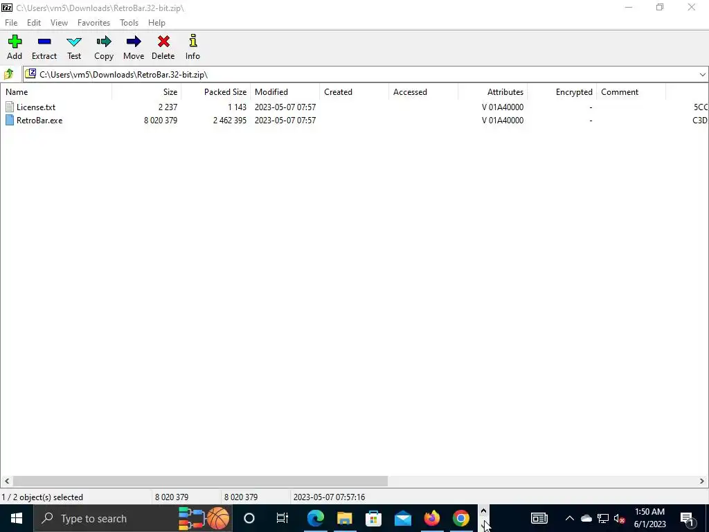Click the License.txt file icon

tap(10, 107)
